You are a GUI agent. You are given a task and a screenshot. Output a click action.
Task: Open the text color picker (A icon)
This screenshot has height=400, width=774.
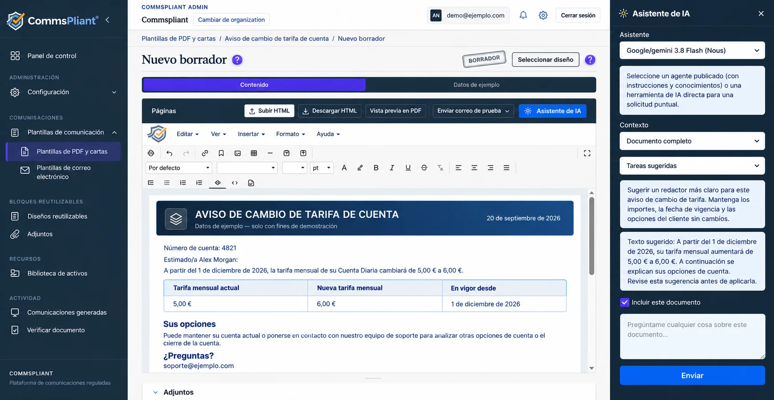344,168
